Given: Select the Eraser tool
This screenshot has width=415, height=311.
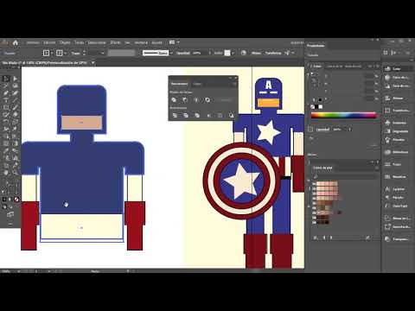Looking at the screenshot, I should [16, 114].
